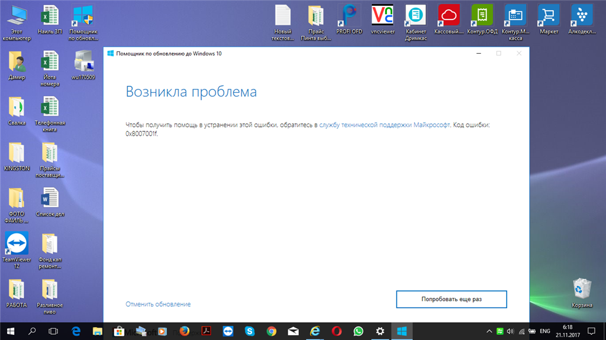Select the TeamViewer 12 desktop icon
Image resolution: width=606 pixels, height=340 pixels.
coord(17,250)
